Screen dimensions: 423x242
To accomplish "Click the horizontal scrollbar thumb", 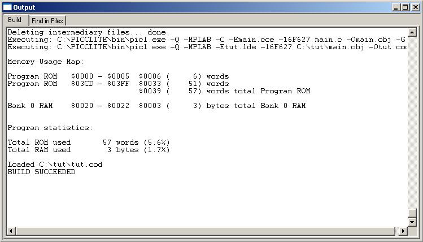I will pyautogui.click(x=206, y=231).
